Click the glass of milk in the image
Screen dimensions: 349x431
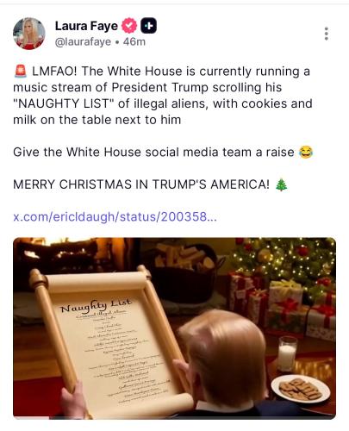point(287,354)
